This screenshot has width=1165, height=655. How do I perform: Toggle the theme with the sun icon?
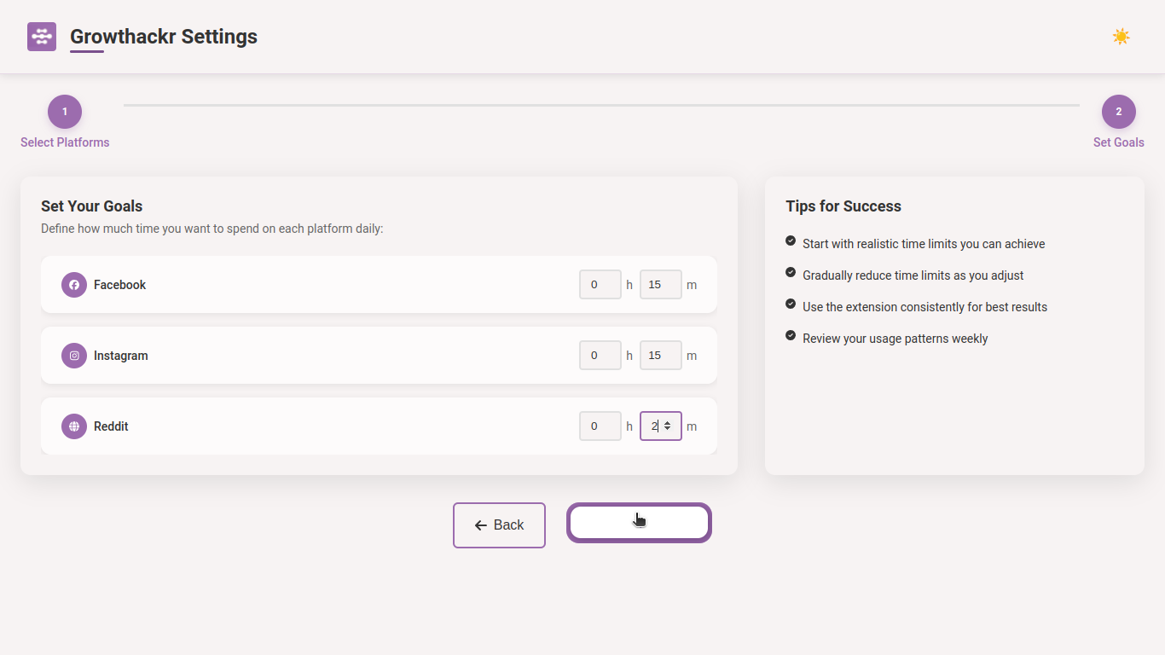pyautogui.click(x=1121, y=36)
